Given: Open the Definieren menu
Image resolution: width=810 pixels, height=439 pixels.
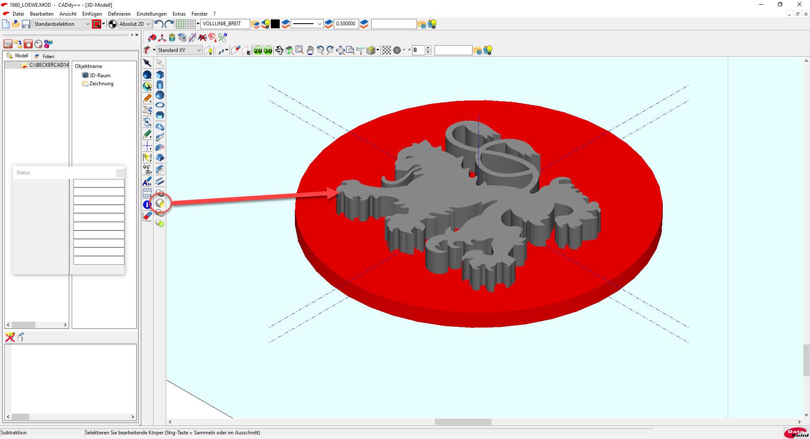Looking at the screenshot, I should pos(119,14).
